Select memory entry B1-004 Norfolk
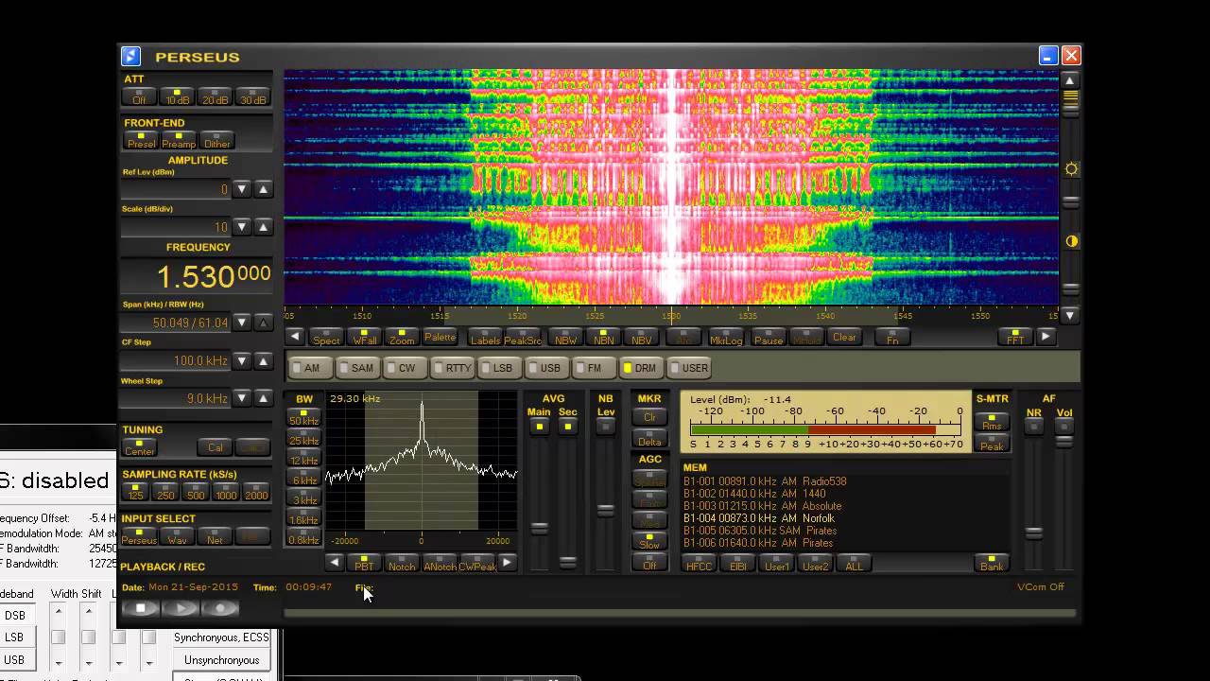The width and height of the screenshot is (1210, 681). (759, 518)
